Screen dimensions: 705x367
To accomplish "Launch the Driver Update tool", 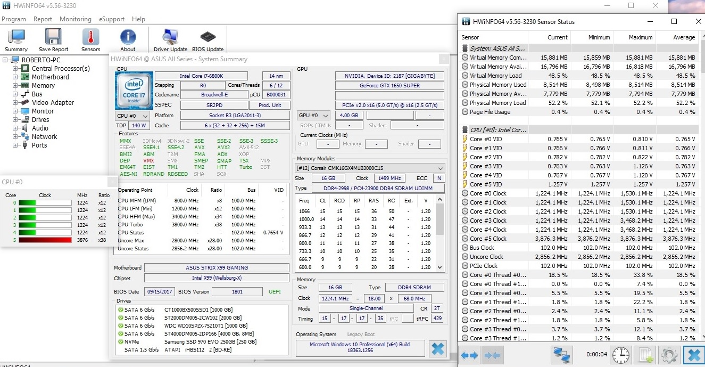I will click(170, 40).
